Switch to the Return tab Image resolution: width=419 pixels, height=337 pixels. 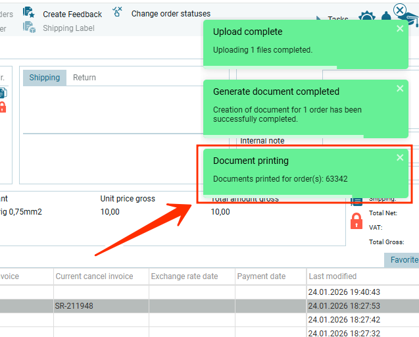(x=84, y=78)
